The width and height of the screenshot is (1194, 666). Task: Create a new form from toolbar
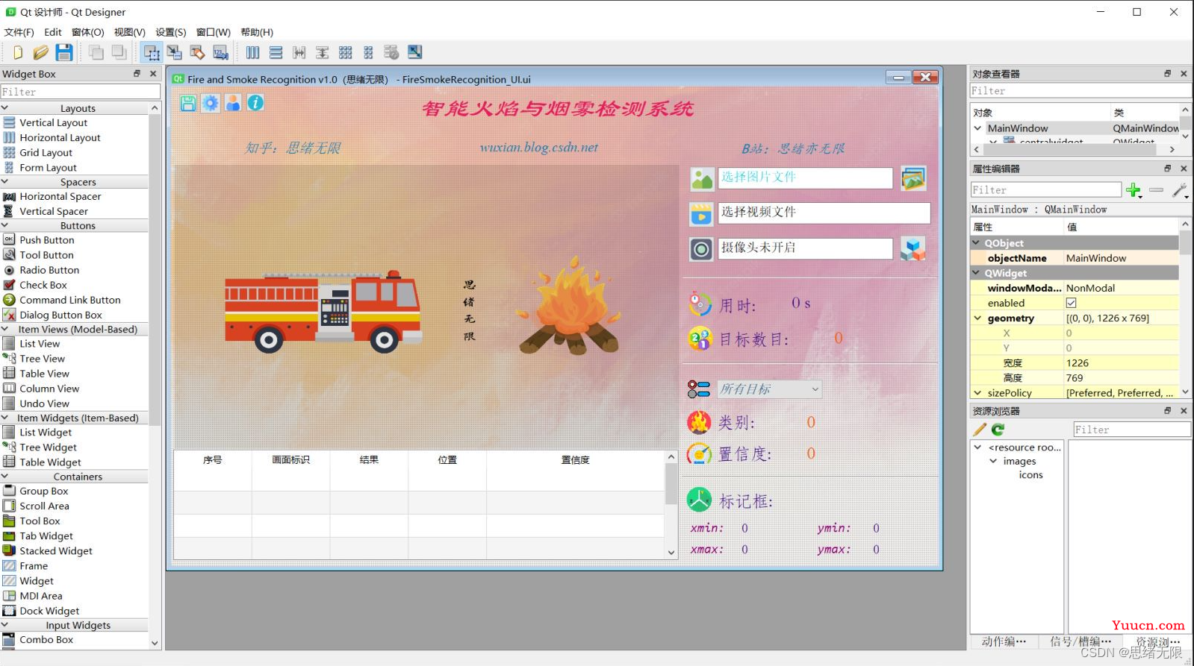click(x=17, y=52)
